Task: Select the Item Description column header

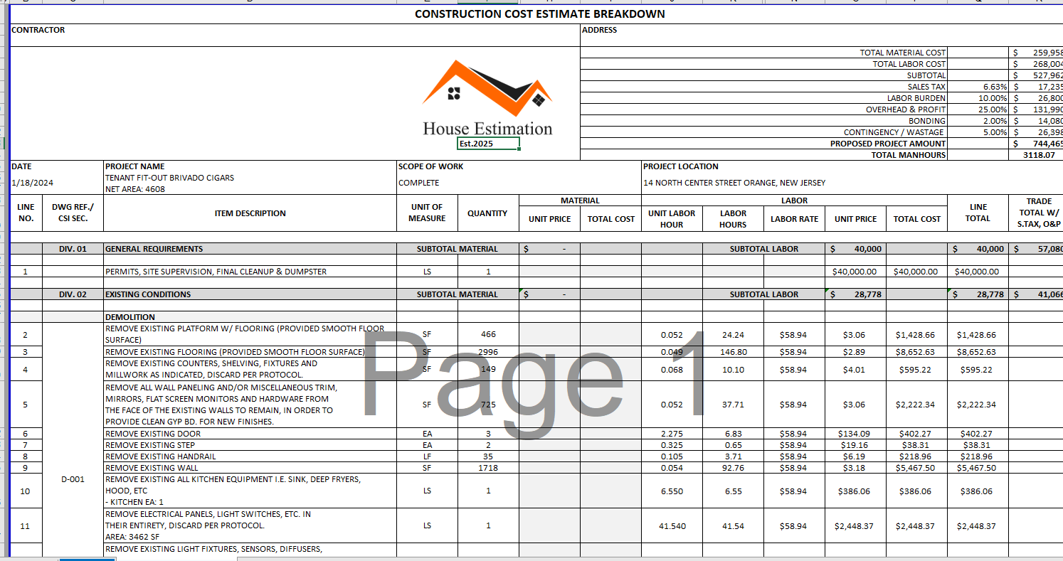Action: click(250, 213)
